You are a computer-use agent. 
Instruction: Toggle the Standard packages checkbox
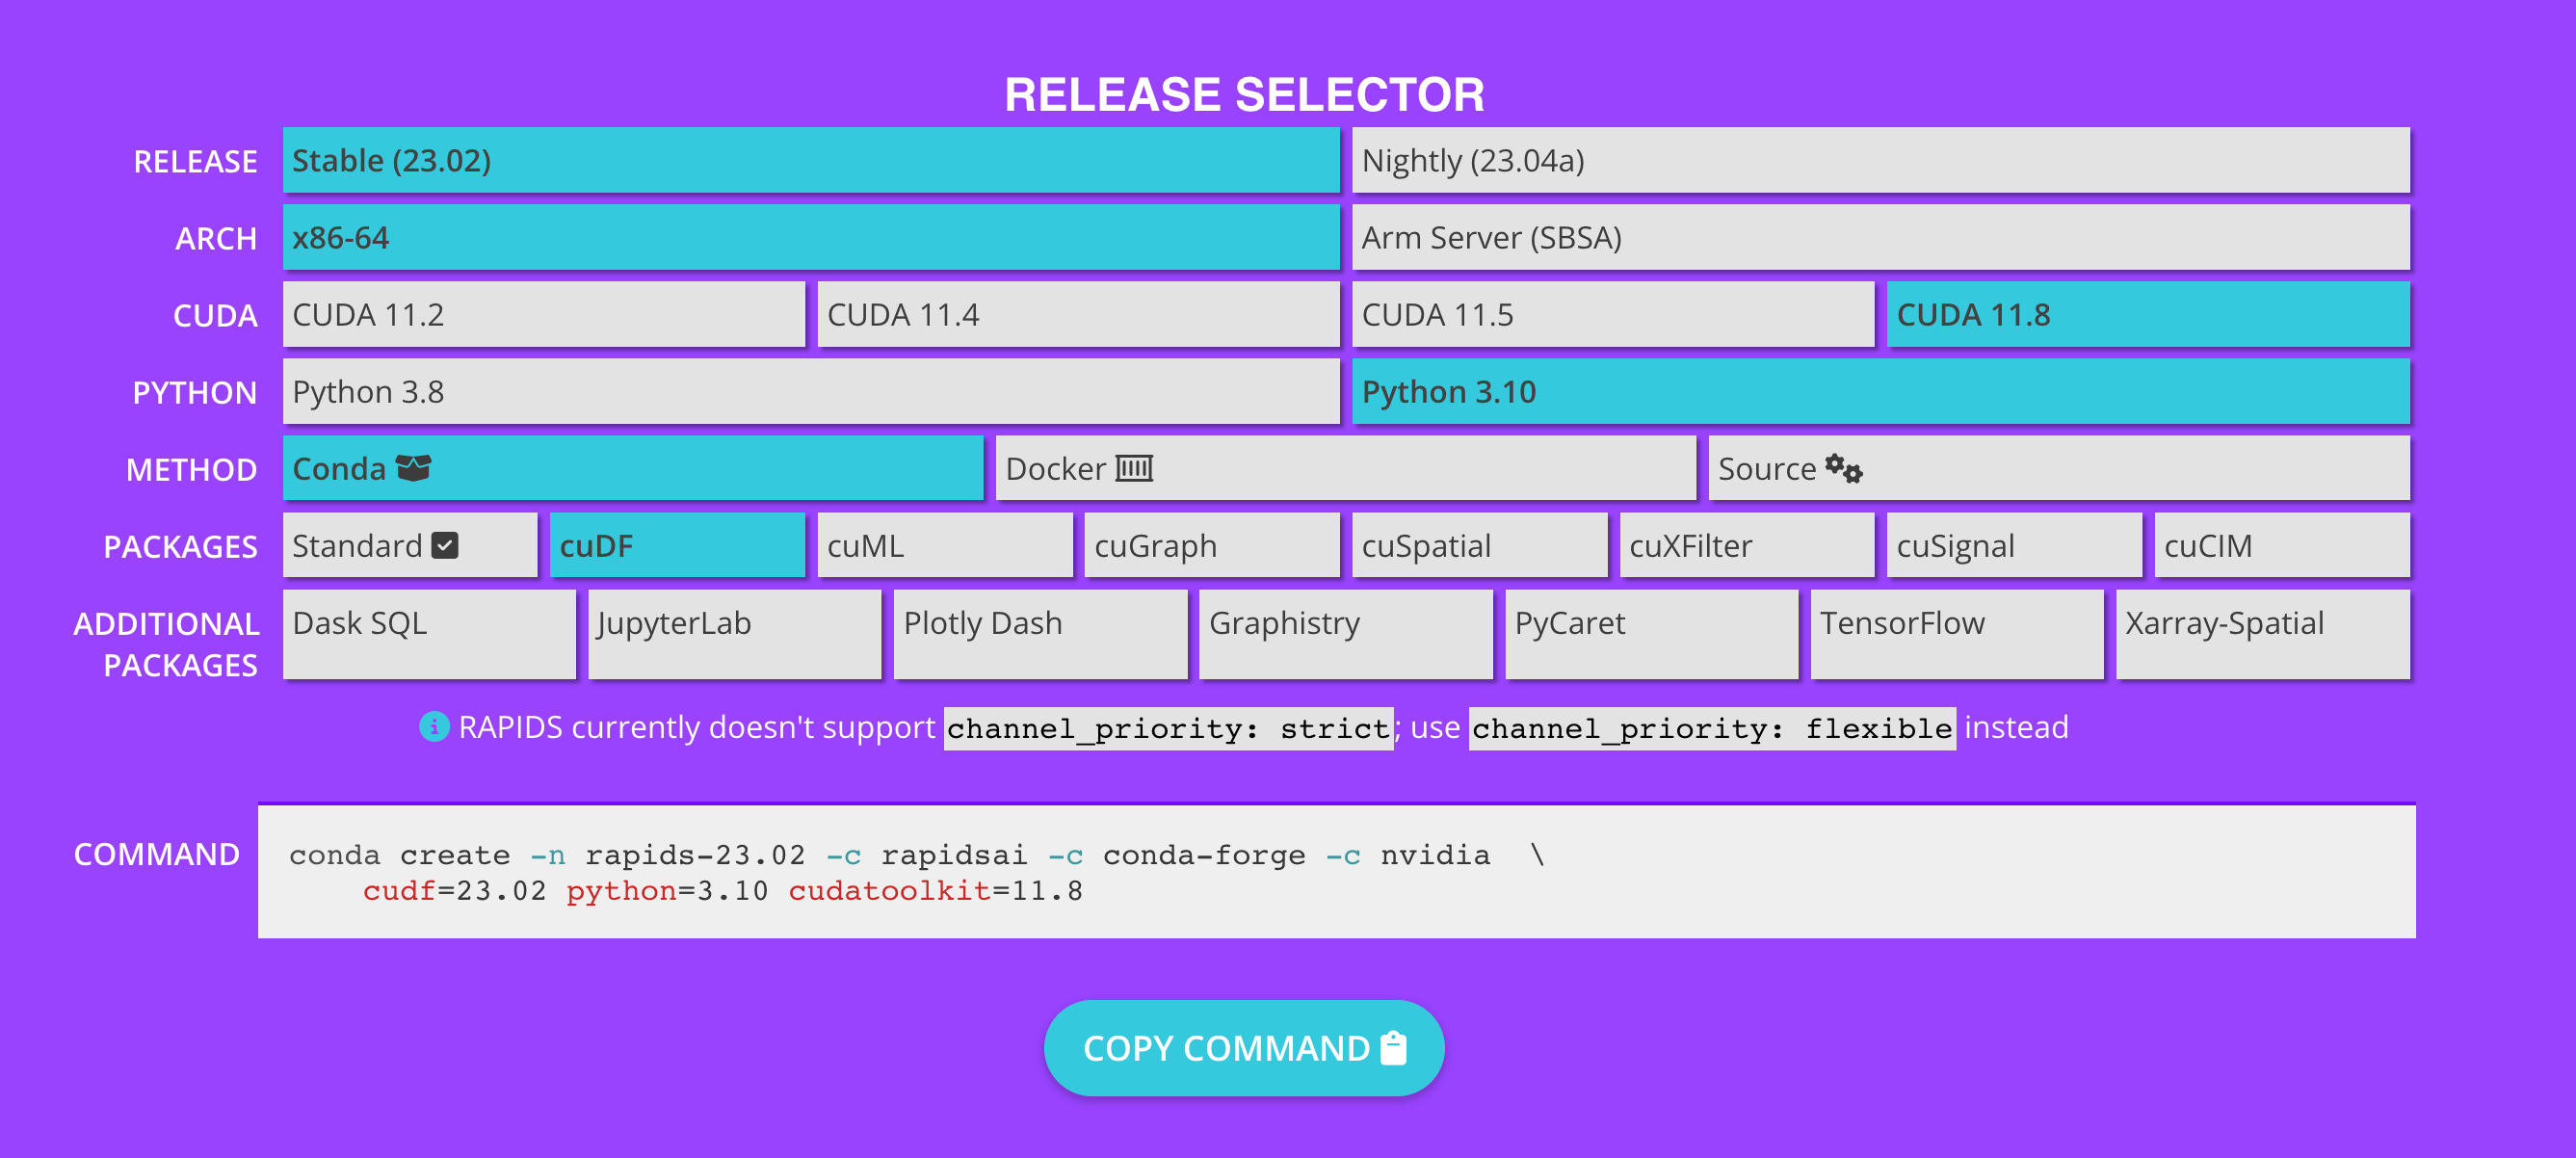(445, 545)
